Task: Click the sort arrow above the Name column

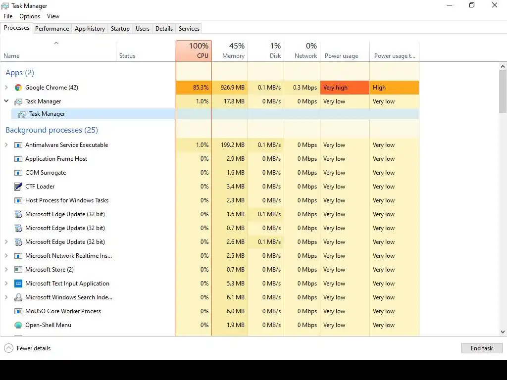Action: 56,43
